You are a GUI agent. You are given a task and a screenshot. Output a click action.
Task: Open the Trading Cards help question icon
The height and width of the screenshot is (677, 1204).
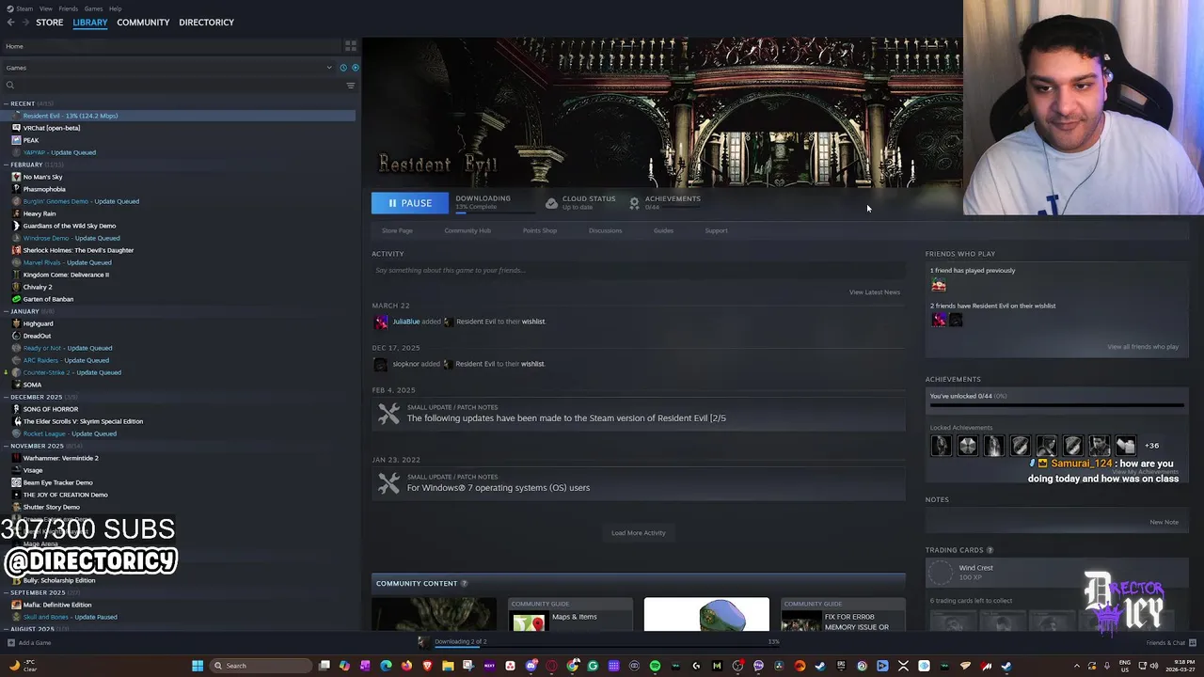pyautogui.click(x=990, y=550)
